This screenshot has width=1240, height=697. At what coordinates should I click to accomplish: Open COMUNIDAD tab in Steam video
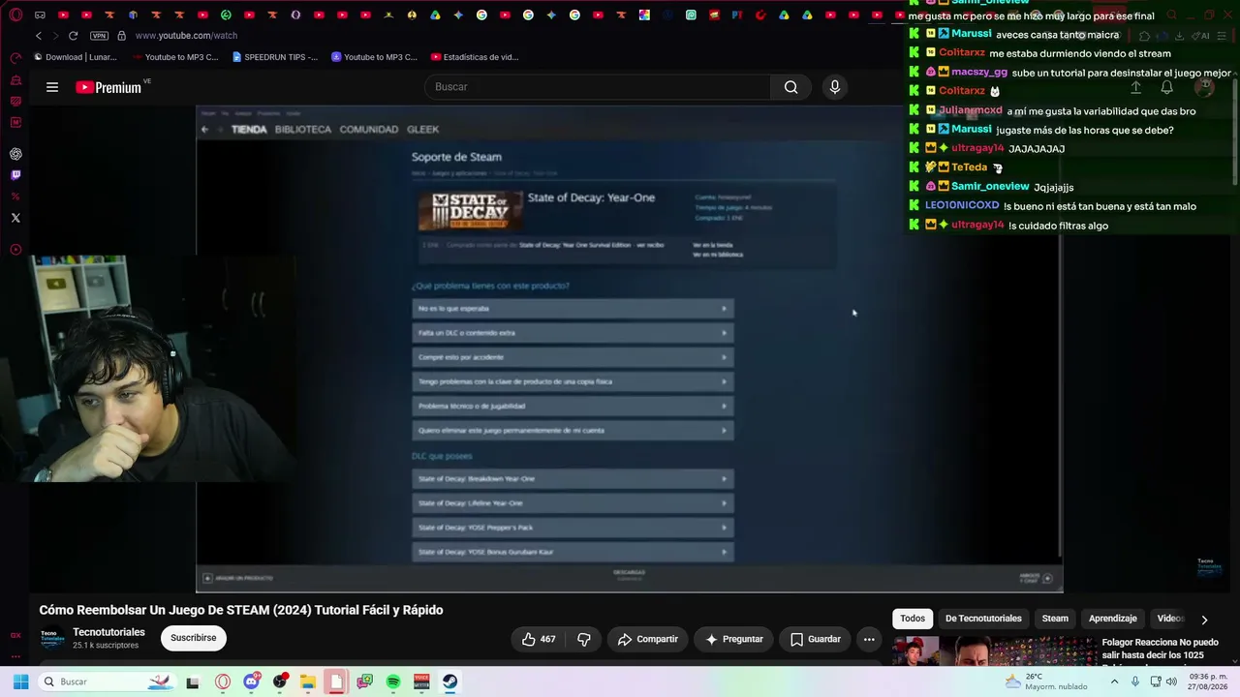pos(368,130)
